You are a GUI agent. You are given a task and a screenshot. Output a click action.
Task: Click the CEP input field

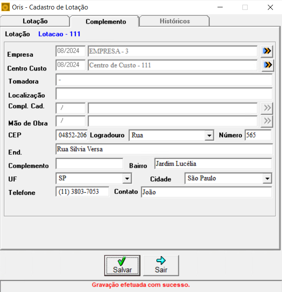pyautogui.click(x=72, y=135)
